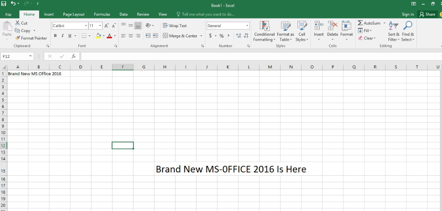Image resolution: width=442 pixels, height=211 pixels.
Task: Expand Merge & Center dropdown arrow
Action: tap(201, 36)
